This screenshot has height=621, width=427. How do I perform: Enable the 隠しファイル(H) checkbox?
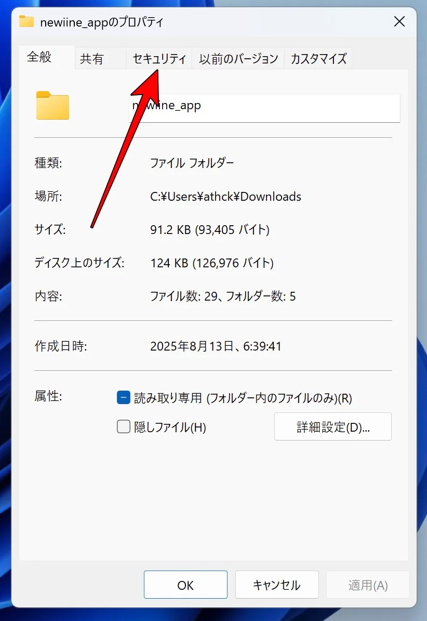(124, 426)
